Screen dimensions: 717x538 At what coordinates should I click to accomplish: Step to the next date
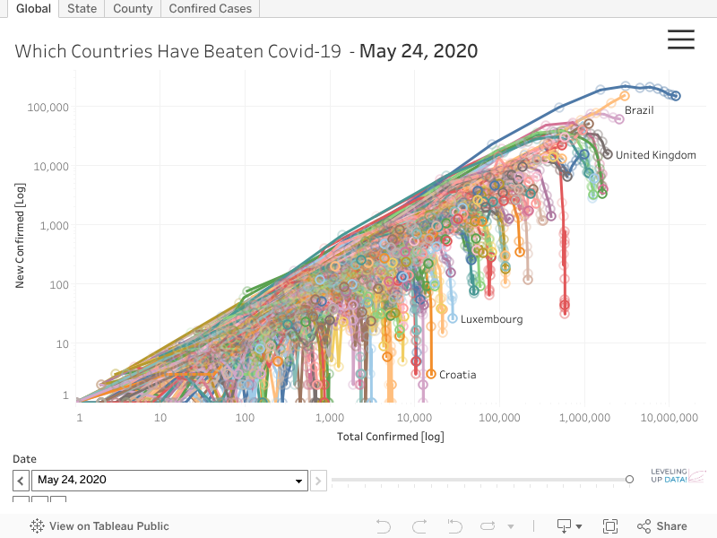318,481
